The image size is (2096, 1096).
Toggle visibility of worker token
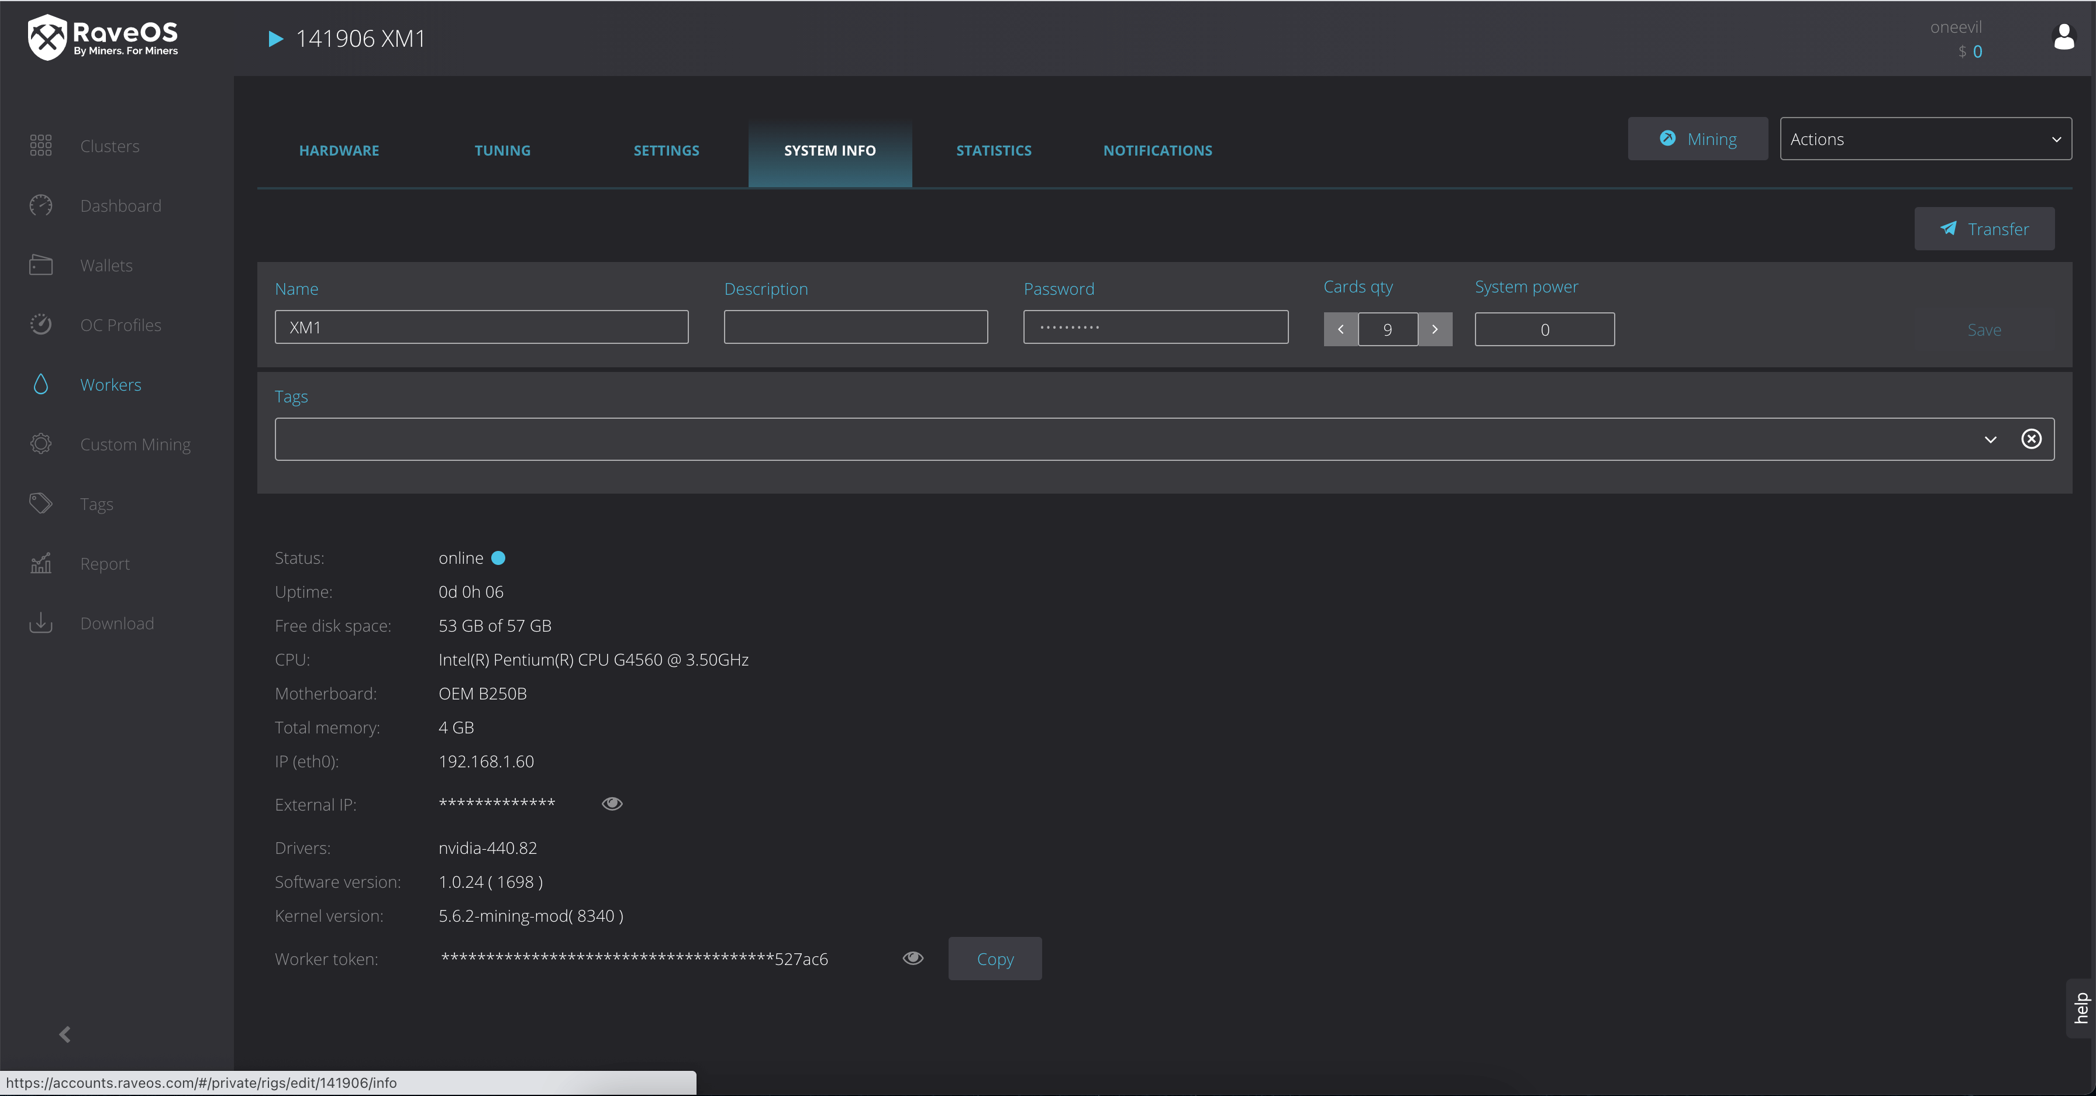click(x=912, y=957)
